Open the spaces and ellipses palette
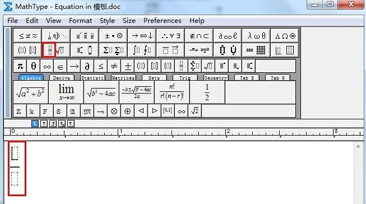 tap(56, 36)
